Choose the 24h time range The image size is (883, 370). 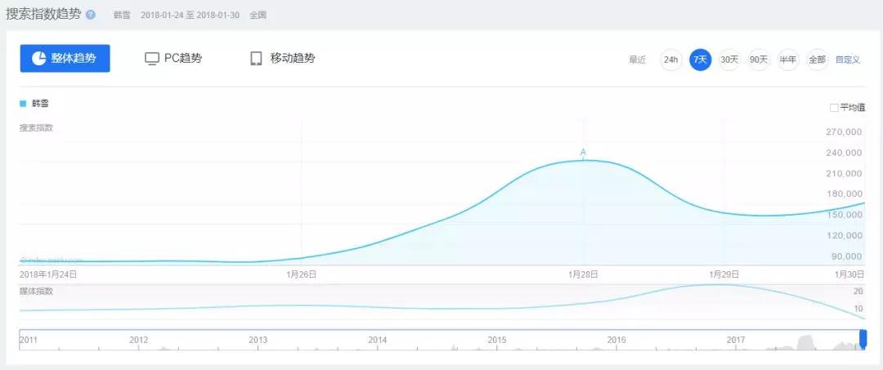click(670, 60)
